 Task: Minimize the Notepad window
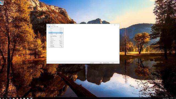pyautogui.click(x=111, y=25)
